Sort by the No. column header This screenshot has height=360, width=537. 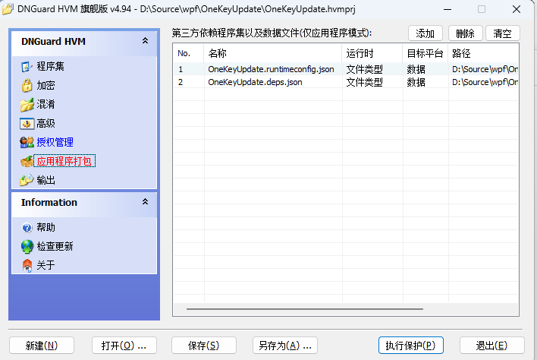[x=188, y=53]
